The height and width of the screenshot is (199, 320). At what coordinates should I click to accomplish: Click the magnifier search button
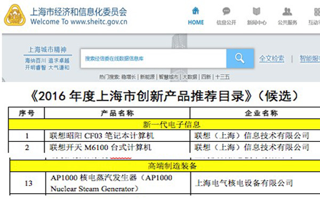(x=240, y=58)
